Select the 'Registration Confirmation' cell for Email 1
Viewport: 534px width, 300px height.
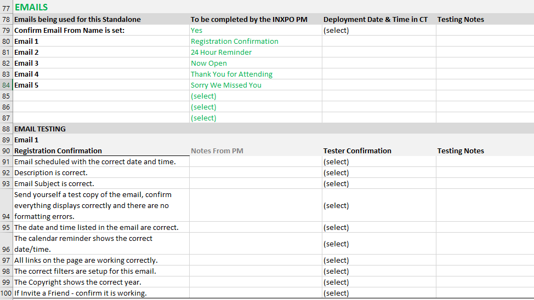pyautogui.click(x=234, y=41)
